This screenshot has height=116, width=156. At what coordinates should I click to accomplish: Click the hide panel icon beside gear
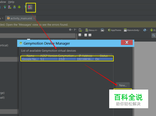click(75, 30)
